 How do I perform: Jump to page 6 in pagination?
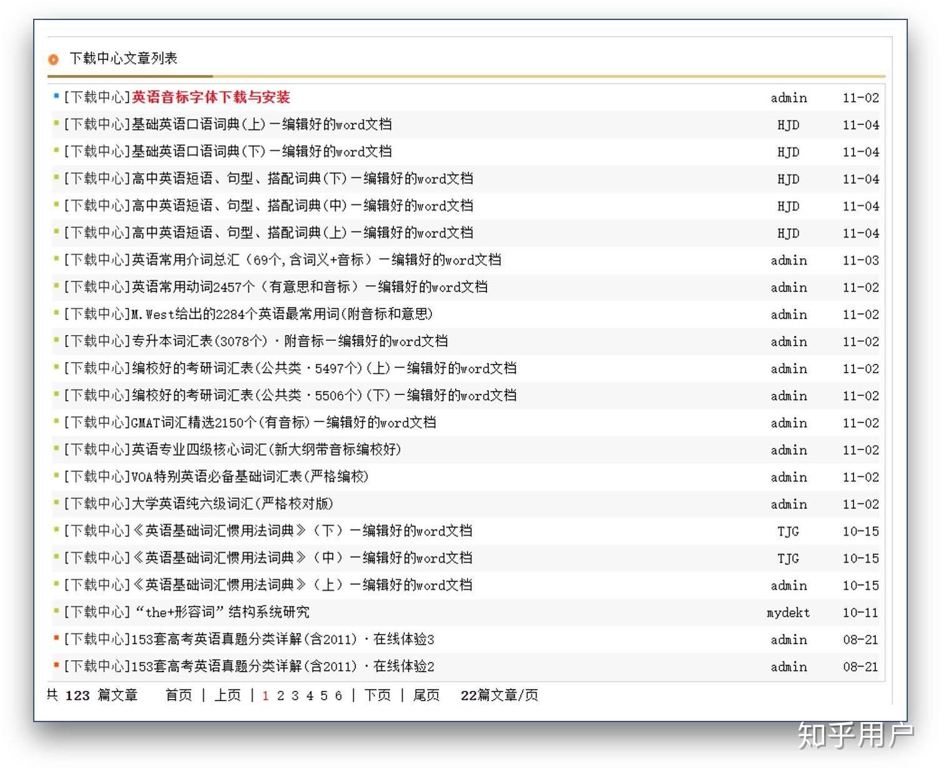(338, 696)
